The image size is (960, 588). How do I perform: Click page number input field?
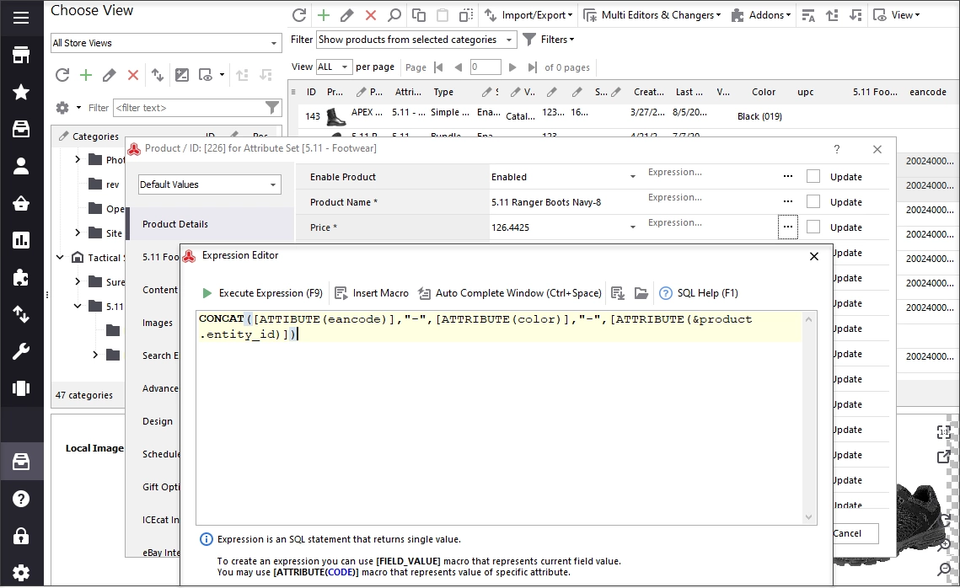[x=485, y=67]
